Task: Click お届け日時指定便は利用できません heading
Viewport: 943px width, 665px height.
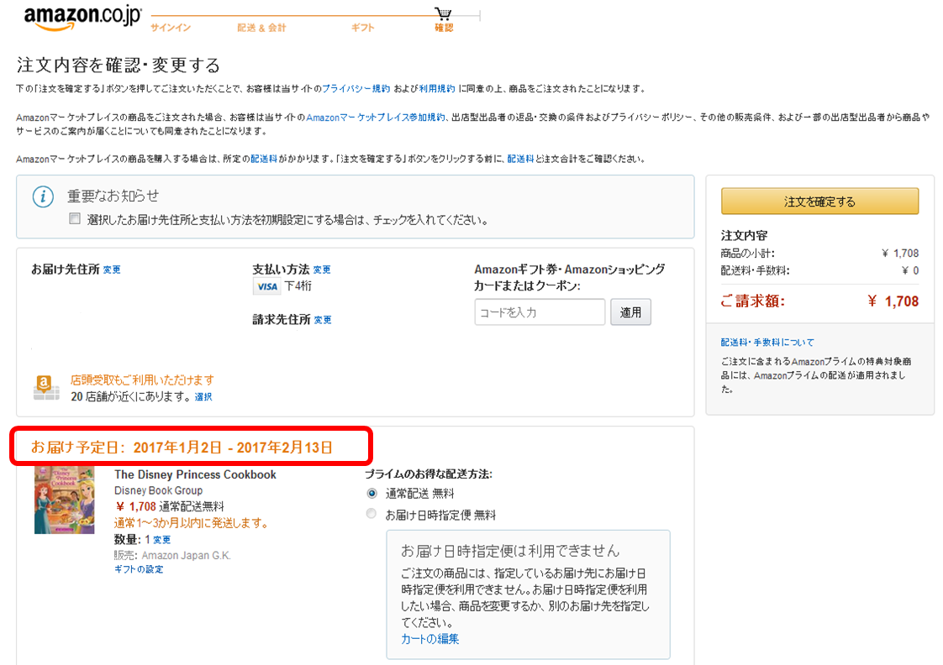Action: 510,550
